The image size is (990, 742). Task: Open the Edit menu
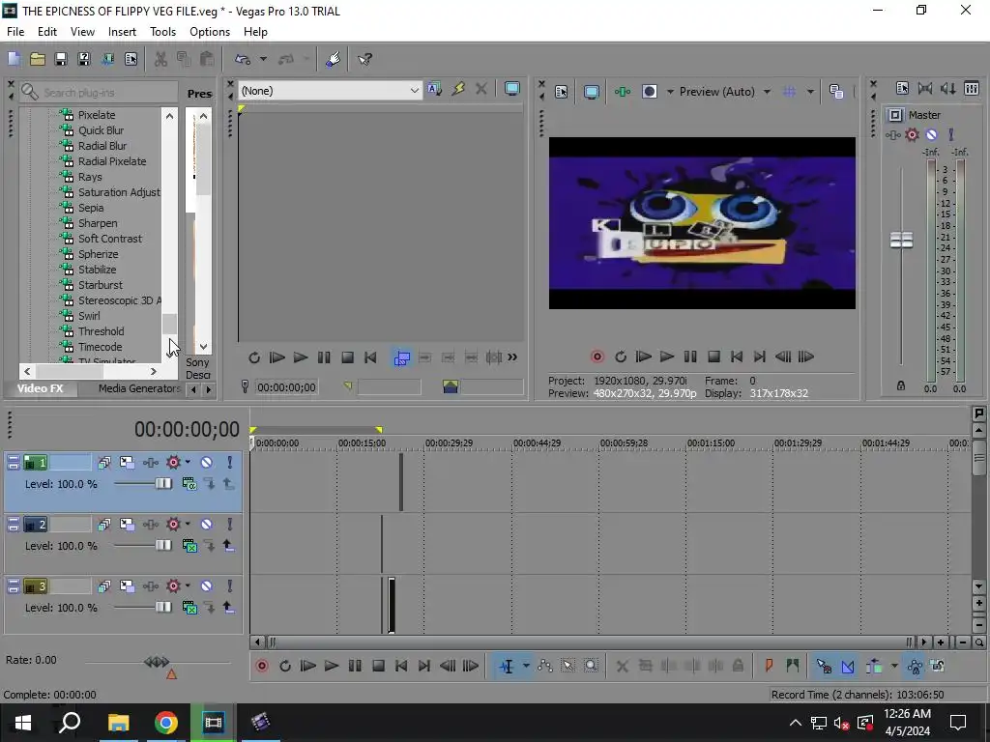(x=47, y=32)
